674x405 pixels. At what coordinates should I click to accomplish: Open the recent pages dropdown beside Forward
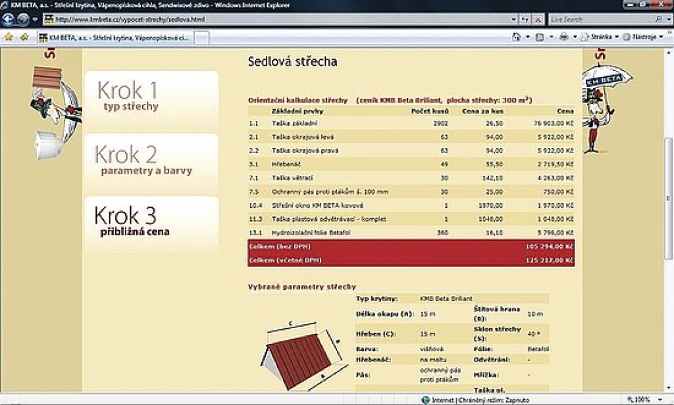tap(36, 19)
